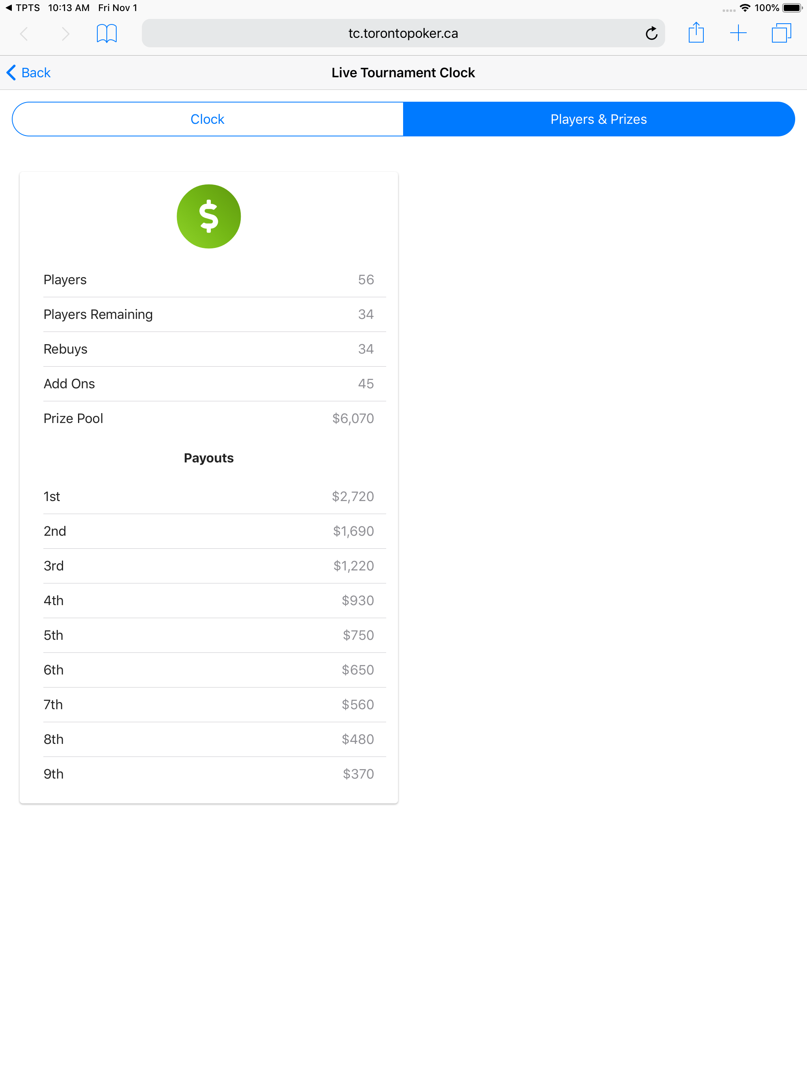This screenshot has width=807, height=1077.
Task: Open the share sheet icon
Action: coord(696,33)
